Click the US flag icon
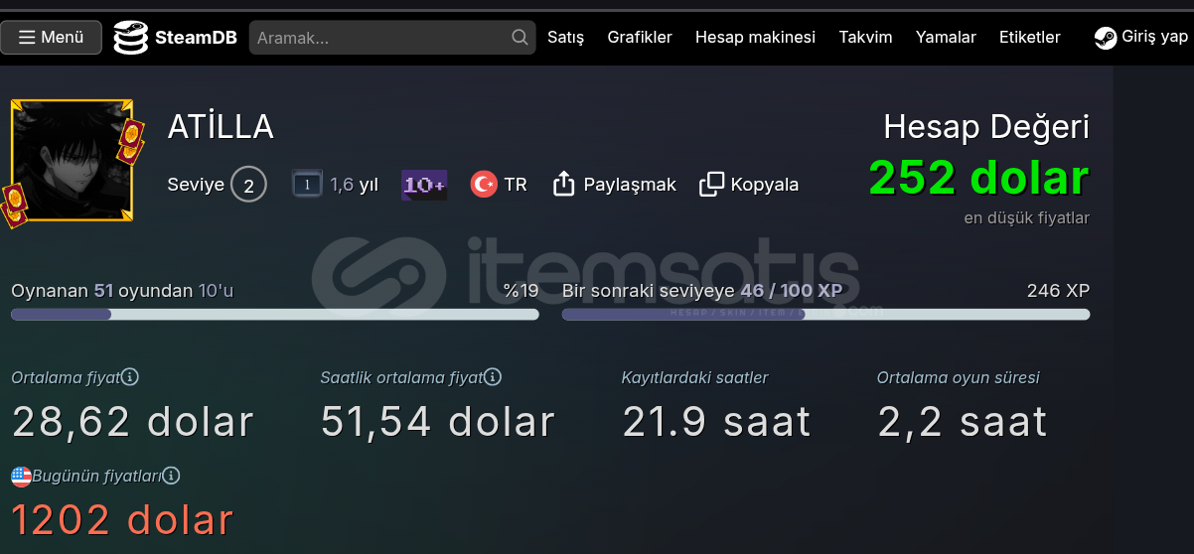This screenshot has height=554, width=1194. pyautogui.click(x=21, y=477)
